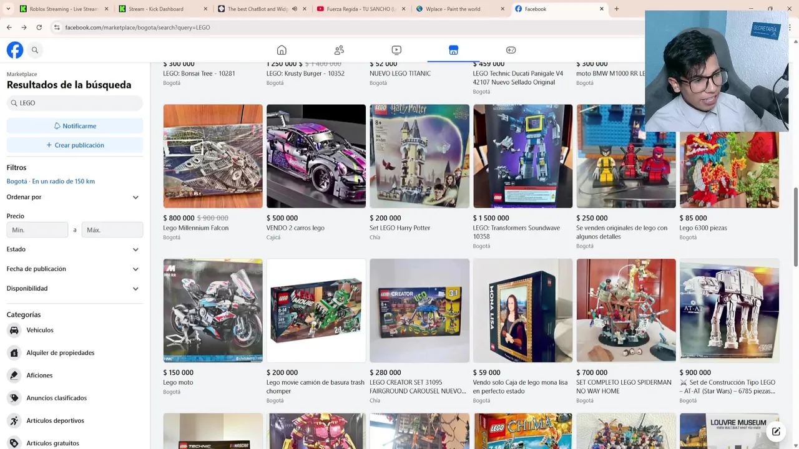The height and width of the screenshot is (449, 799).
Task: Click the minimum price field
Action: click(x=37, y=230)
